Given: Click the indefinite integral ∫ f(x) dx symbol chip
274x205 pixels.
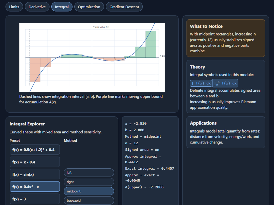Looking at the screenshot, I should [x=201, y=83].
